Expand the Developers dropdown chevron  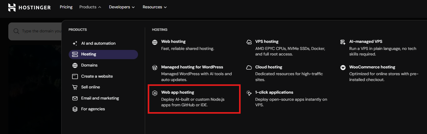133,7
